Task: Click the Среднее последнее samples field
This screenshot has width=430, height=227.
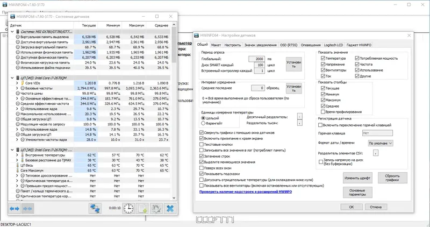Action: [258, 88]
